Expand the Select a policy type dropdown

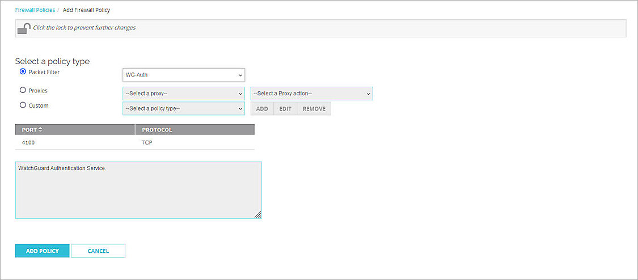[184, 108]
